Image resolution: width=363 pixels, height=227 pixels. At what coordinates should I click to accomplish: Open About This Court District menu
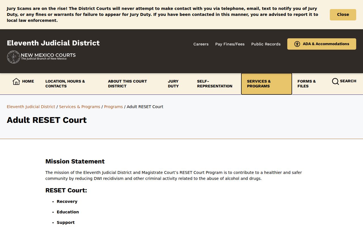tap(127, 84)
